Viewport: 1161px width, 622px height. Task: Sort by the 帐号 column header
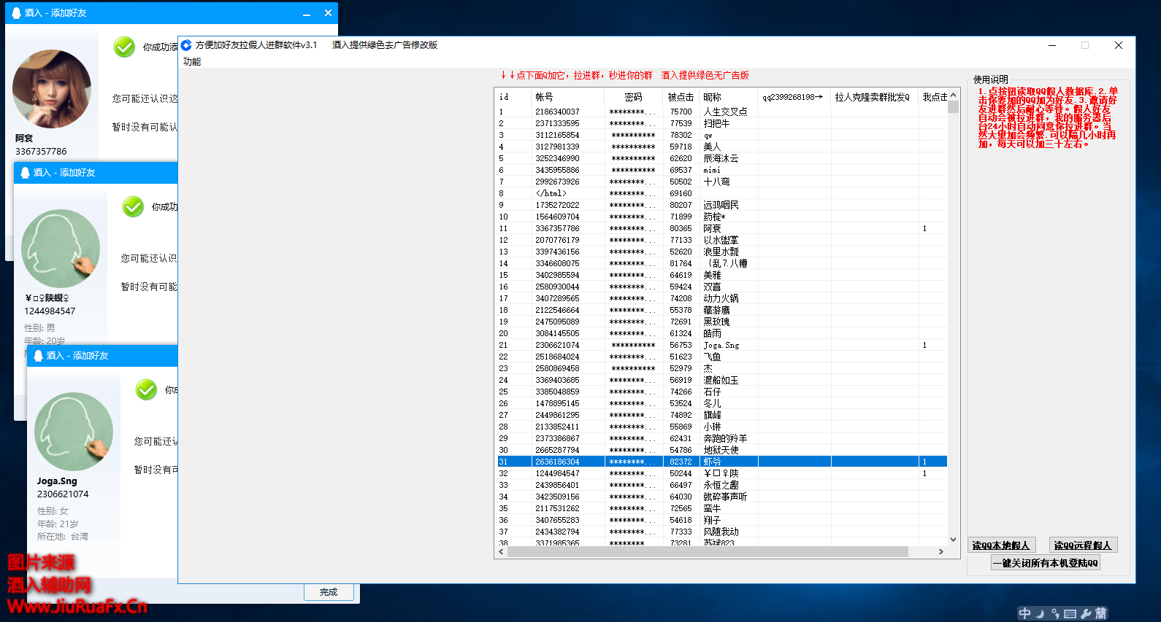coord(567,97)
